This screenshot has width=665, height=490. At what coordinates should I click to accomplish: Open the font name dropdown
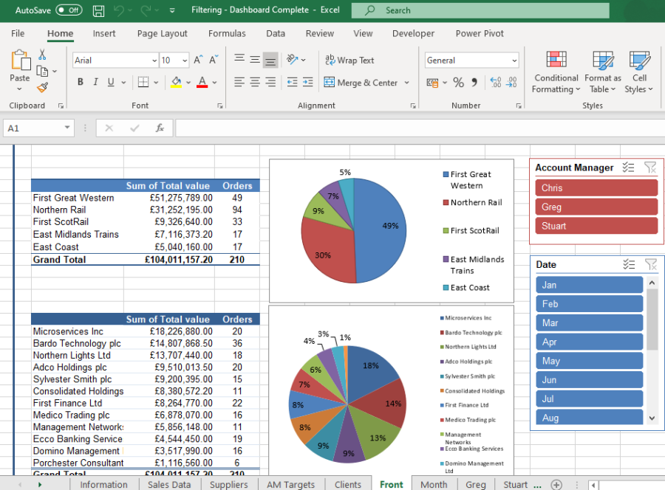click(154, 61)
